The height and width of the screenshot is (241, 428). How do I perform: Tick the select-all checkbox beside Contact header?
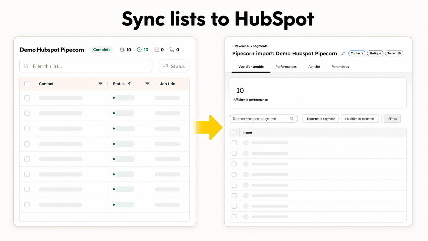27,84
